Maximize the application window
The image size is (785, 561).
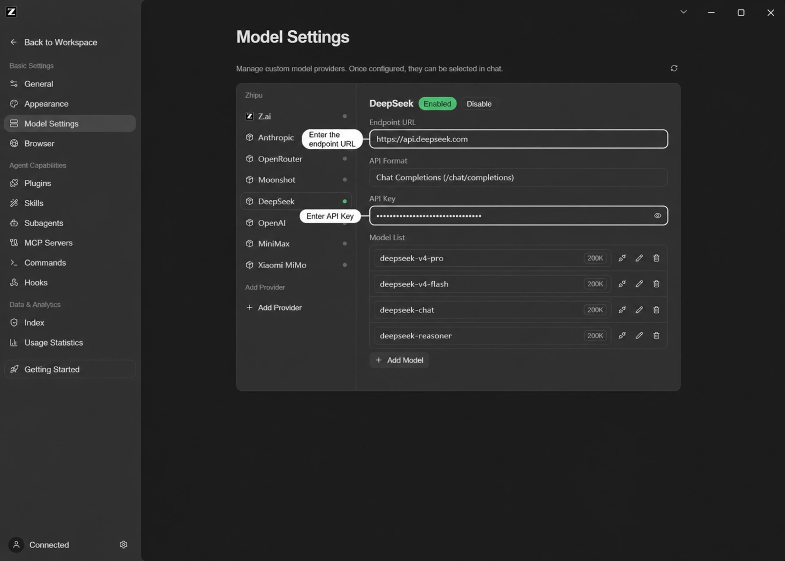coord(741,13)
